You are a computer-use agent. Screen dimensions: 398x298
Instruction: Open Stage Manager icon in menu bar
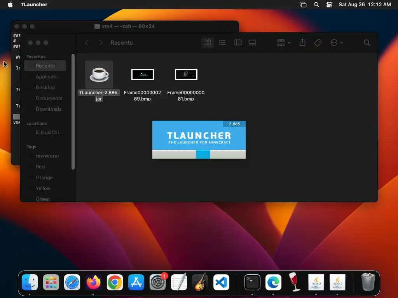click(303, 5)
